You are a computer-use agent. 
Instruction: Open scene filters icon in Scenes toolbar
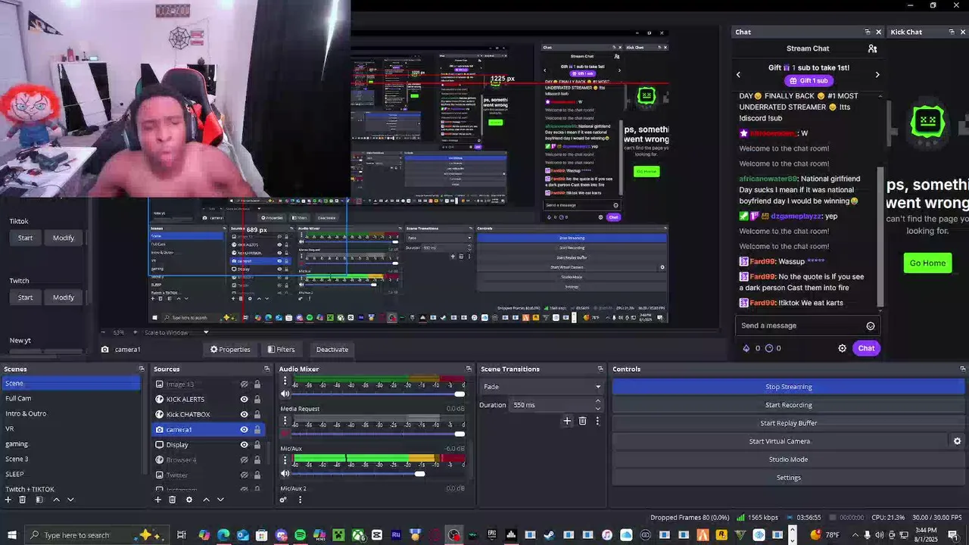click(x=39, y=500)
